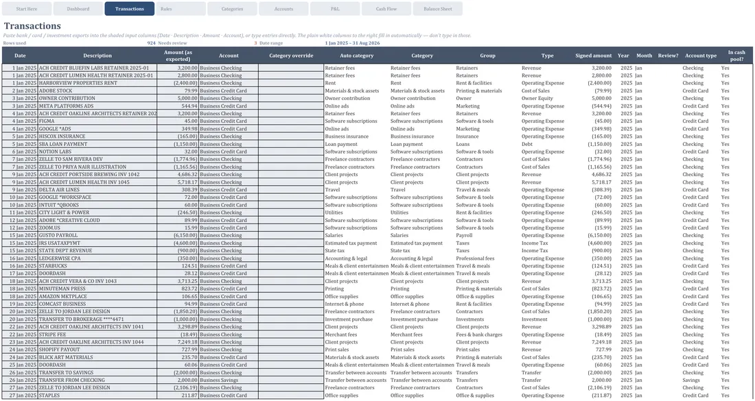Open the Accounts tab

click(283, 9)
